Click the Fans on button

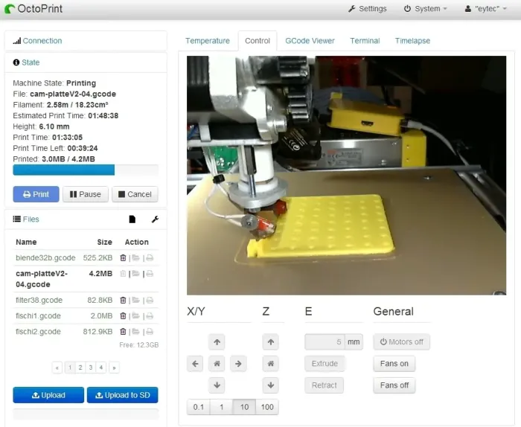point(394,364)
